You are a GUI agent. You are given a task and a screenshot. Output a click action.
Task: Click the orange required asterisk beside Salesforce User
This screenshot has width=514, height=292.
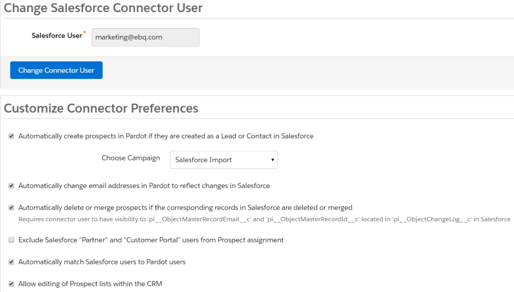[84, 32]
